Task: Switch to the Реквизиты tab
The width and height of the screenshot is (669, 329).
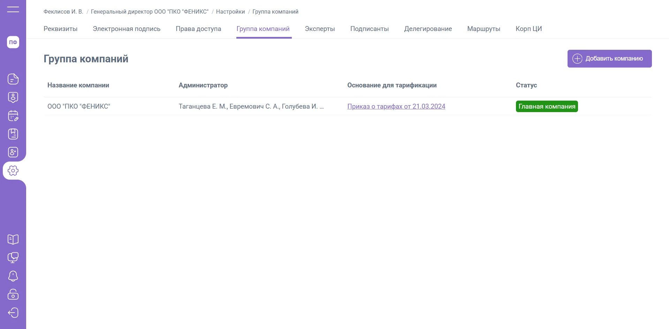Action: (60, 29)
